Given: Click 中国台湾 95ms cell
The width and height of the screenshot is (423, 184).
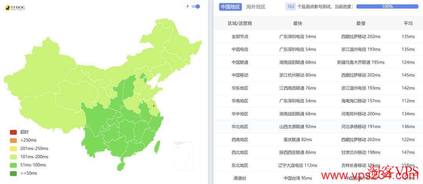Looking at the screenshot, I should [298, 178].
